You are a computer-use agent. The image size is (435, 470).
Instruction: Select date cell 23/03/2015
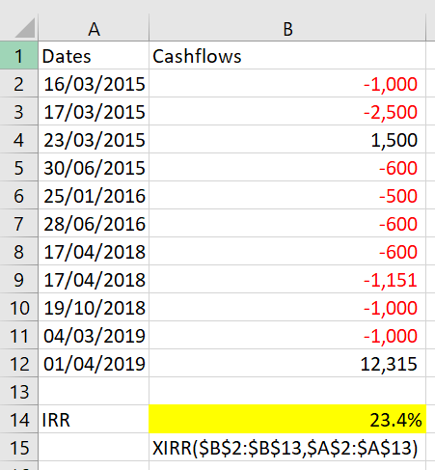click(x=94, y=139)
